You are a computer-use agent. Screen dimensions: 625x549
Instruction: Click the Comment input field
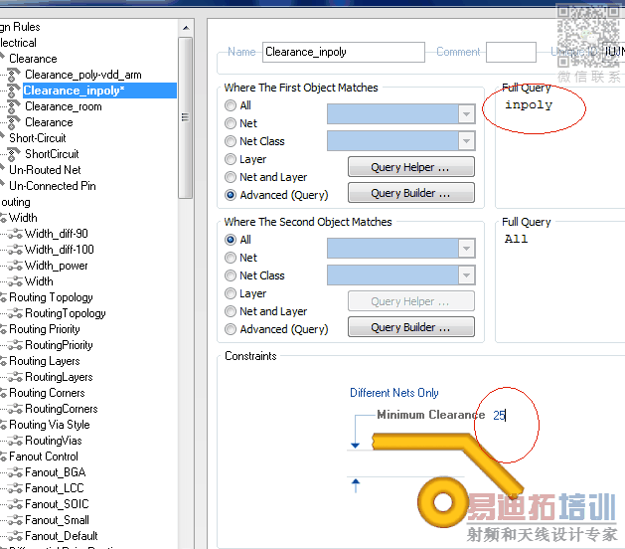[511, 53]
